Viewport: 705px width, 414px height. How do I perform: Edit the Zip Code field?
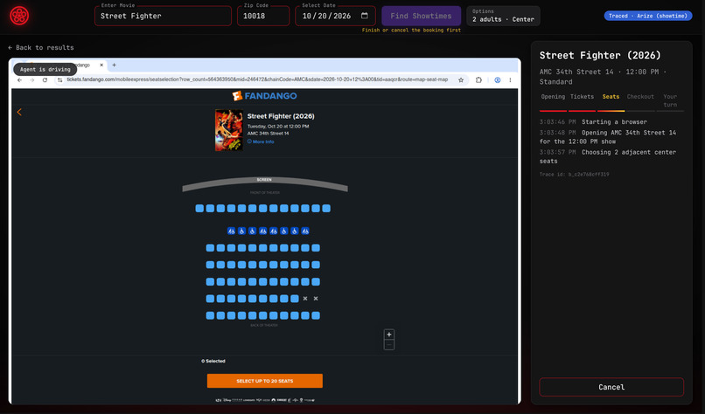263,16
